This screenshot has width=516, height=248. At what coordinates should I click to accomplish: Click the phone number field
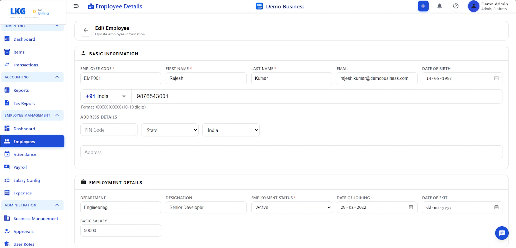(x=317, y=96)
